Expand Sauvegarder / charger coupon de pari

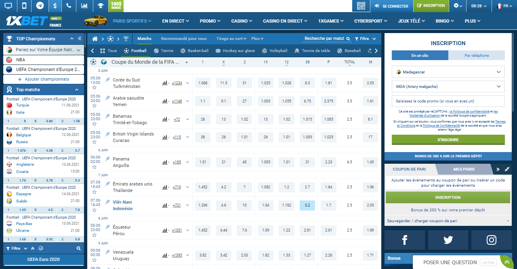(448, 221)
